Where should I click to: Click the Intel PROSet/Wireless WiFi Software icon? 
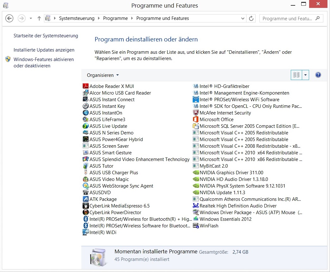pyautogui.click(x=196, y=99)
